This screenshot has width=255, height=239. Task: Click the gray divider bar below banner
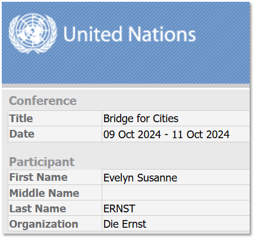pyautogui.click(x=125, y=85)
